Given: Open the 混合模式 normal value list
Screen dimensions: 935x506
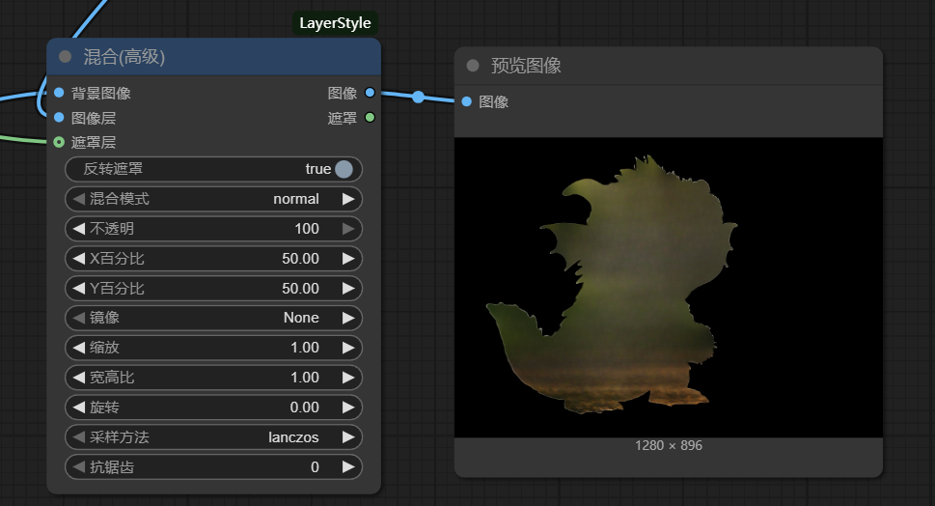Looking at the screenshot, I should [296, 199].
